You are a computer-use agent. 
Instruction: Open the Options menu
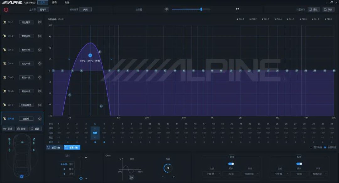coord(54,3)
